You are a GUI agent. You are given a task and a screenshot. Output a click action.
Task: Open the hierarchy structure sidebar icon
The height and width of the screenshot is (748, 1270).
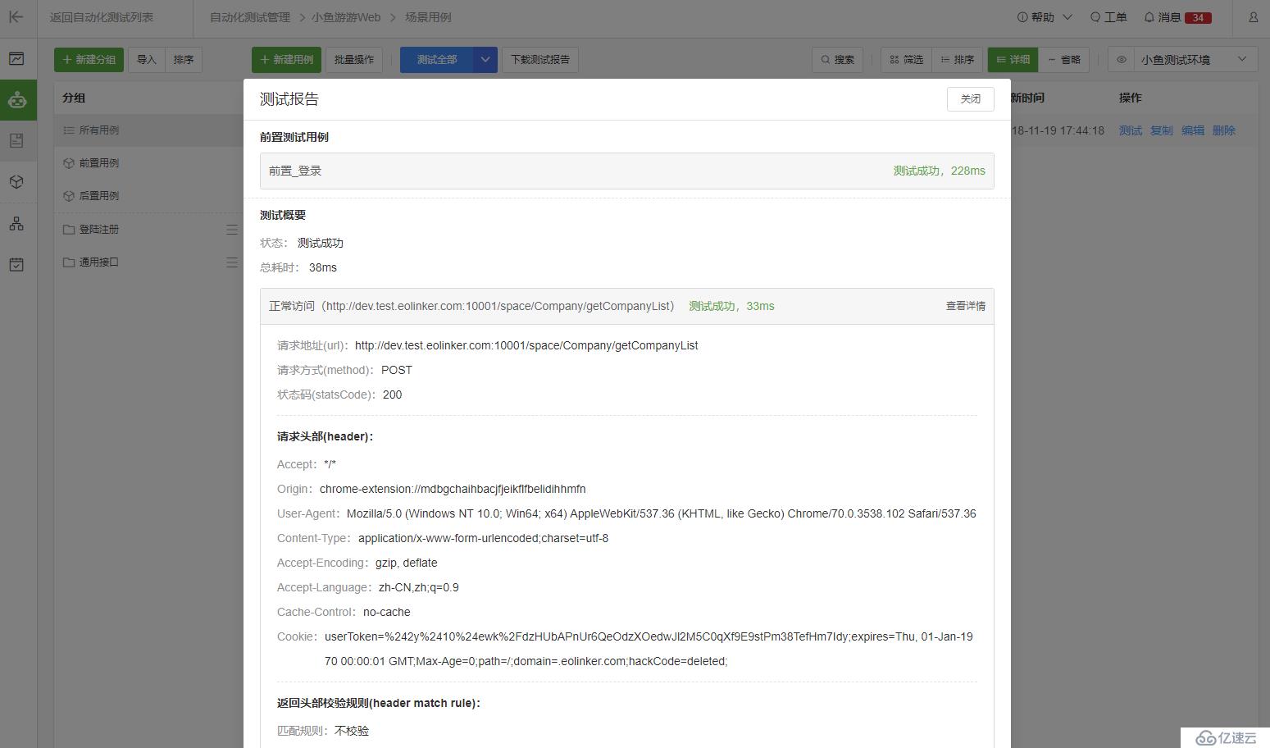point(16,224)
